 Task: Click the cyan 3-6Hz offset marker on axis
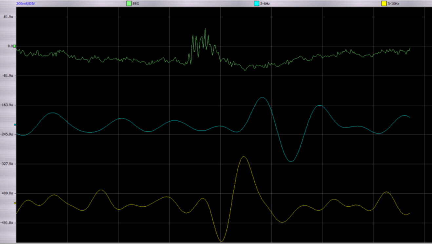[15, 125]
